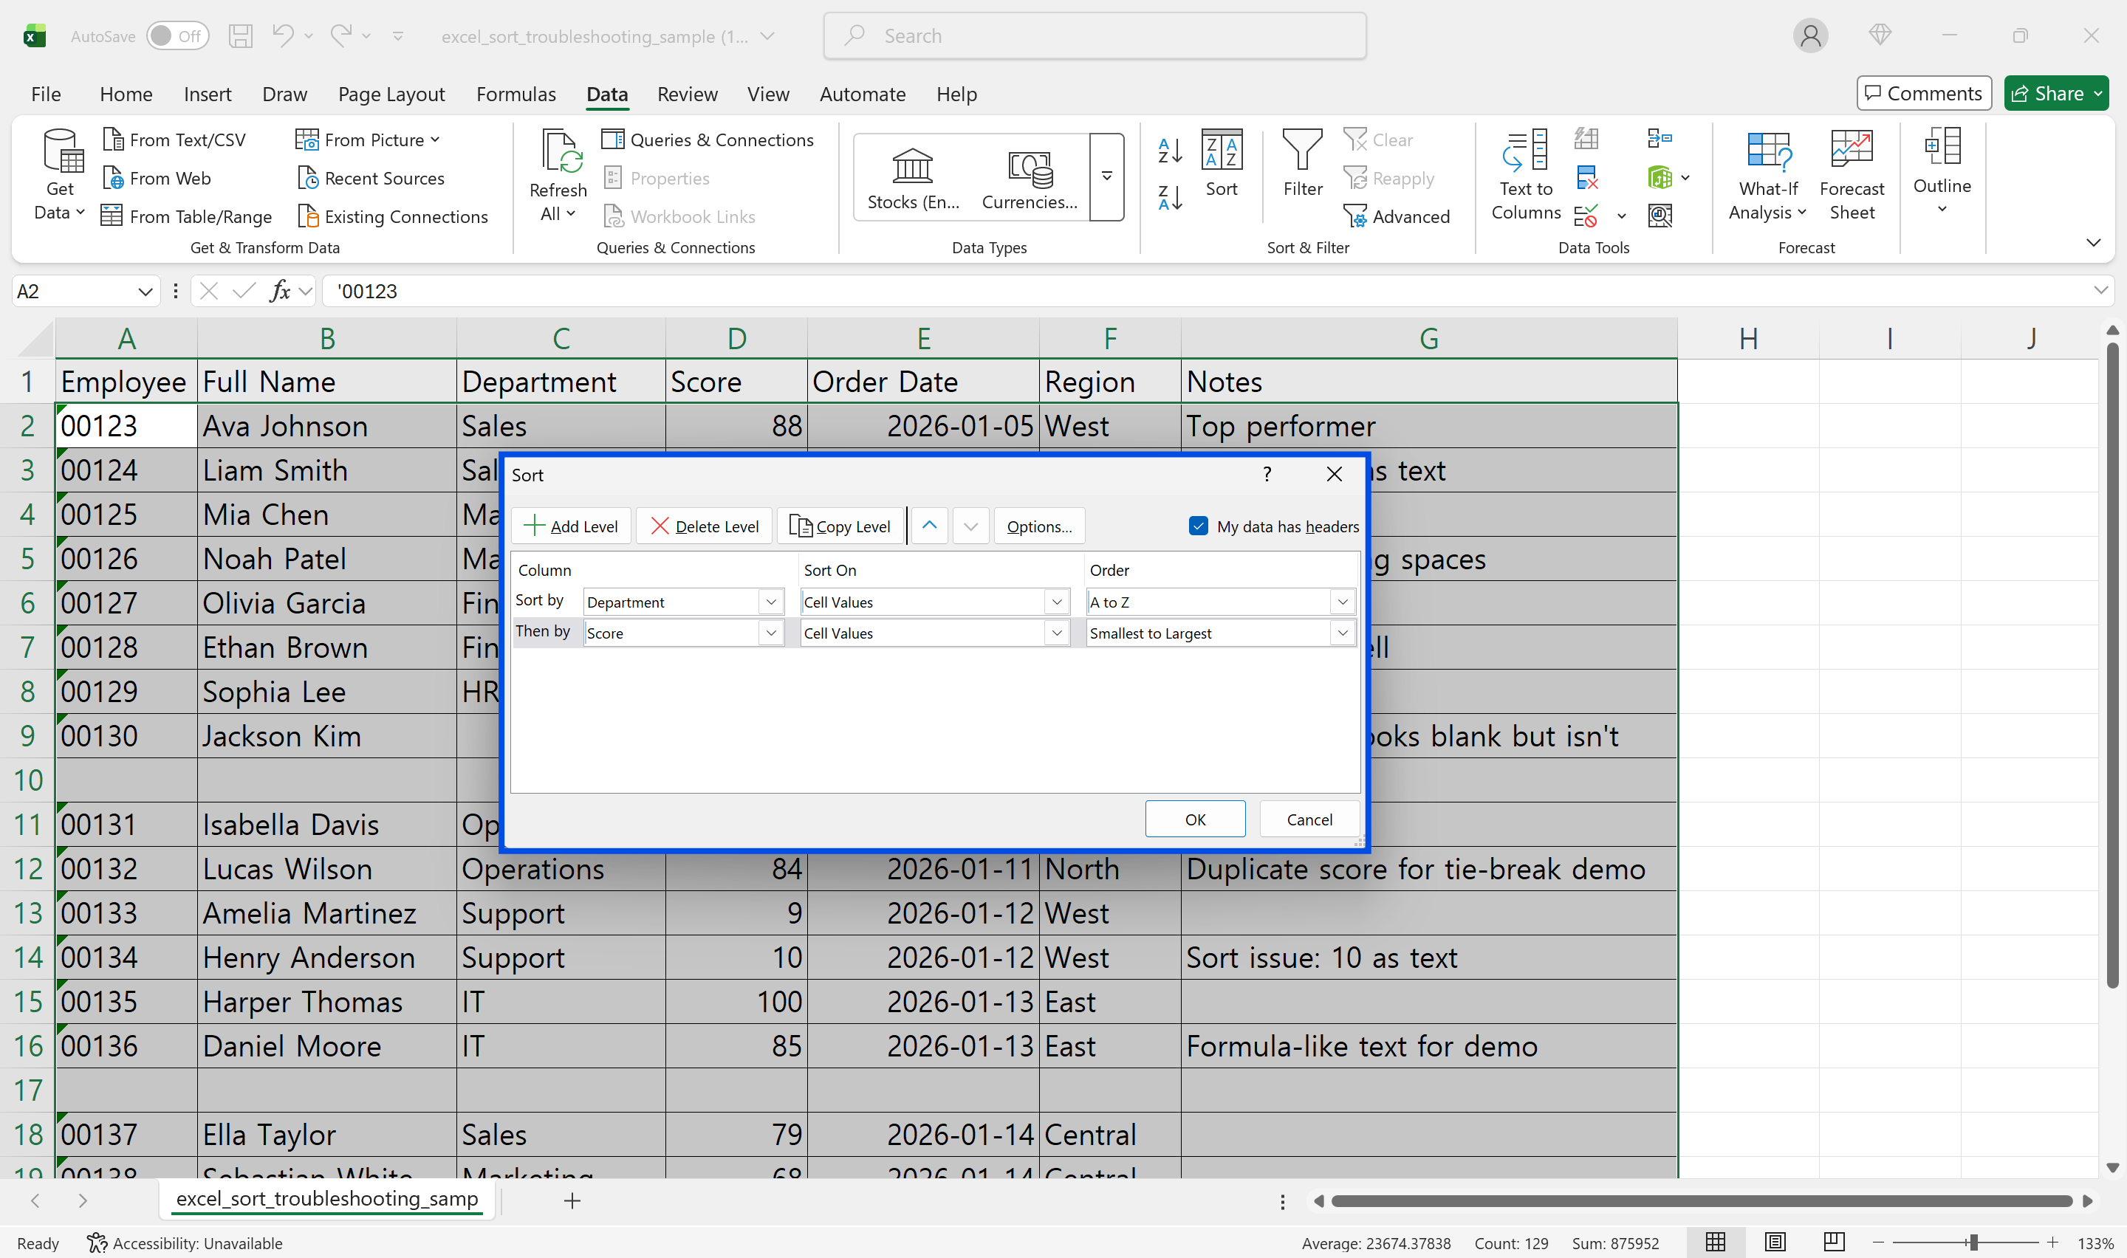Open the Smallest to Largest order dropdown
This screenshot has width=2127, height=1258.
coord(1342,633)
